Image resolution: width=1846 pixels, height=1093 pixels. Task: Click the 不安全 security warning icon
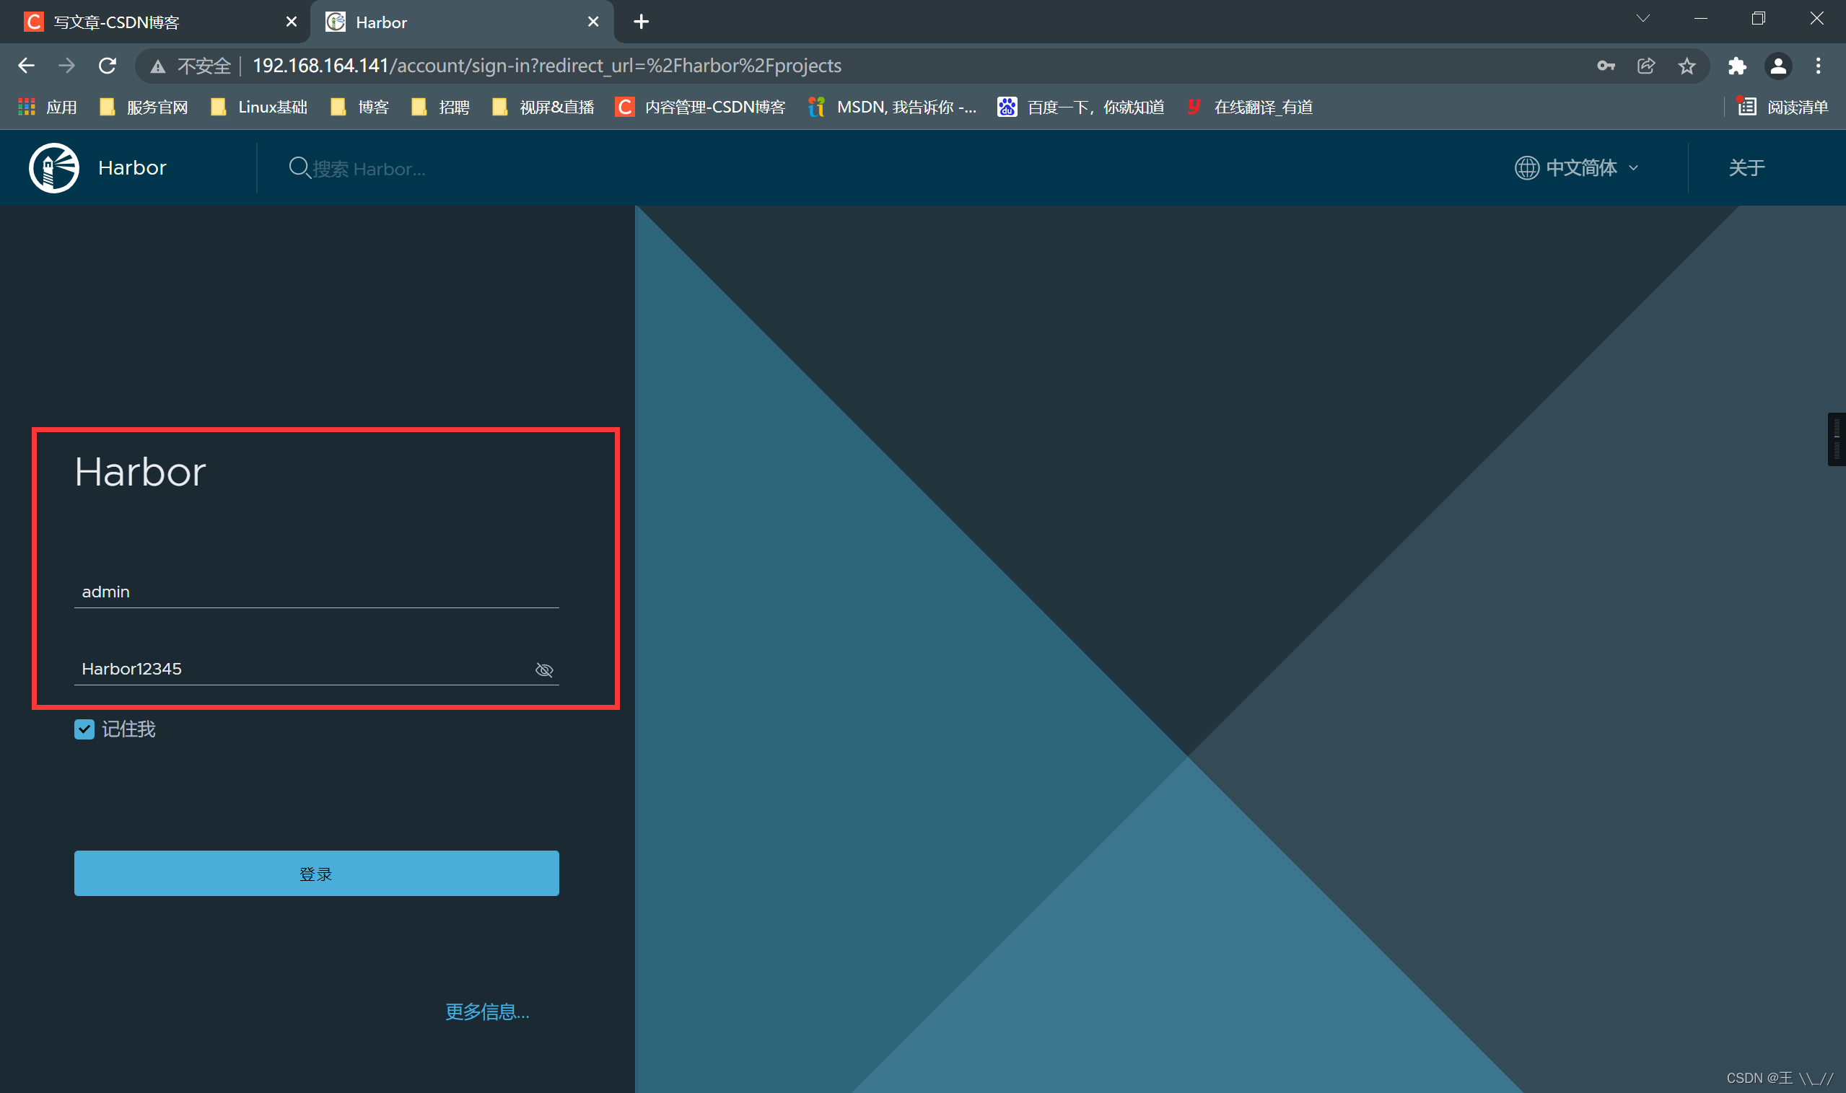(157, 66)
